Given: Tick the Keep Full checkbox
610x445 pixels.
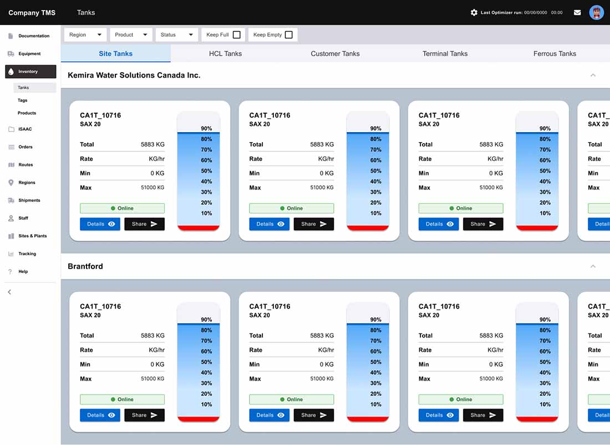Looking at the screenshot, I should pos(237,34).
